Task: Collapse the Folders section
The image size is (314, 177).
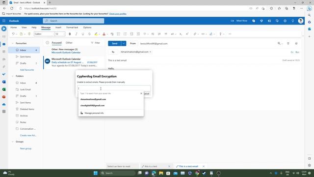Action: pos(13,76)
